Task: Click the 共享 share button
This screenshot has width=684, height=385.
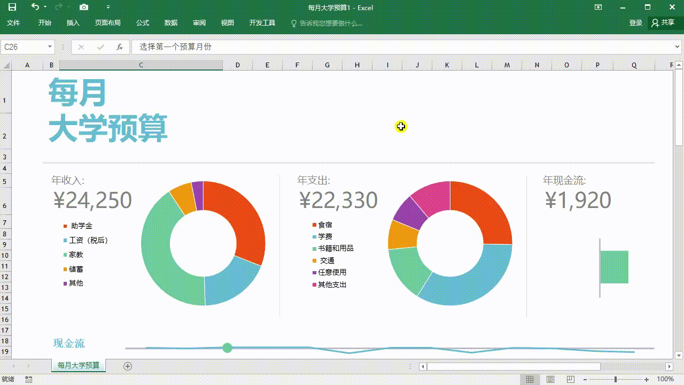Action: pyautogui.click(x=663, y=23)
